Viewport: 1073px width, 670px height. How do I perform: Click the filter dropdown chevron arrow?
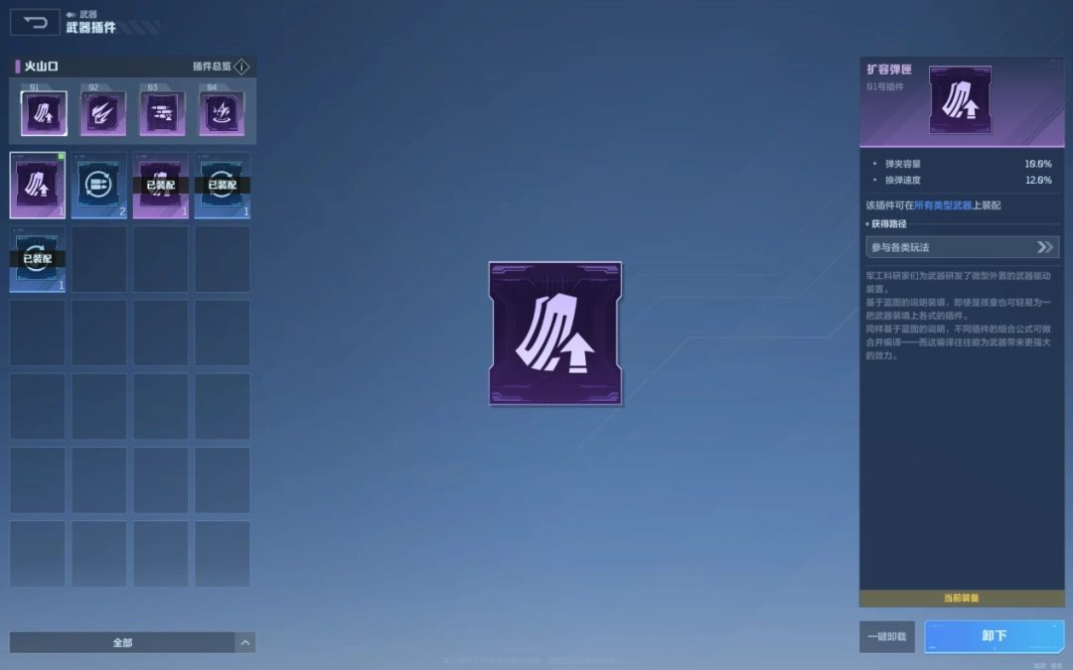coord(244,642)
